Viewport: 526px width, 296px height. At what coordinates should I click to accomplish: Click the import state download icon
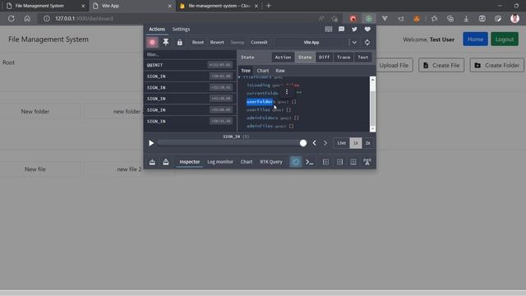click(x=152, y=162)
